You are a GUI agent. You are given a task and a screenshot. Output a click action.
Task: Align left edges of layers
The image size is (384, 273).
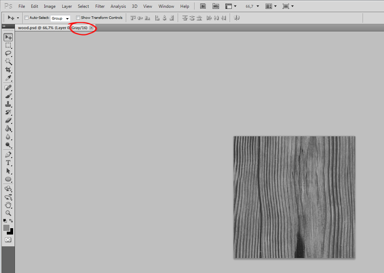point(157,18)
